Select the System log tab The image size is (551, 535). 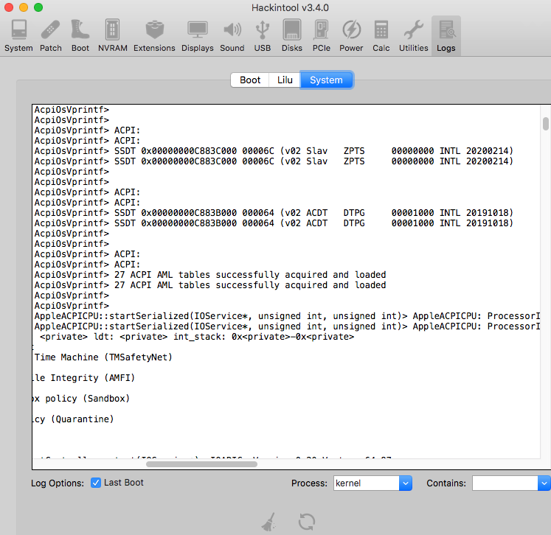pos(326,80)
